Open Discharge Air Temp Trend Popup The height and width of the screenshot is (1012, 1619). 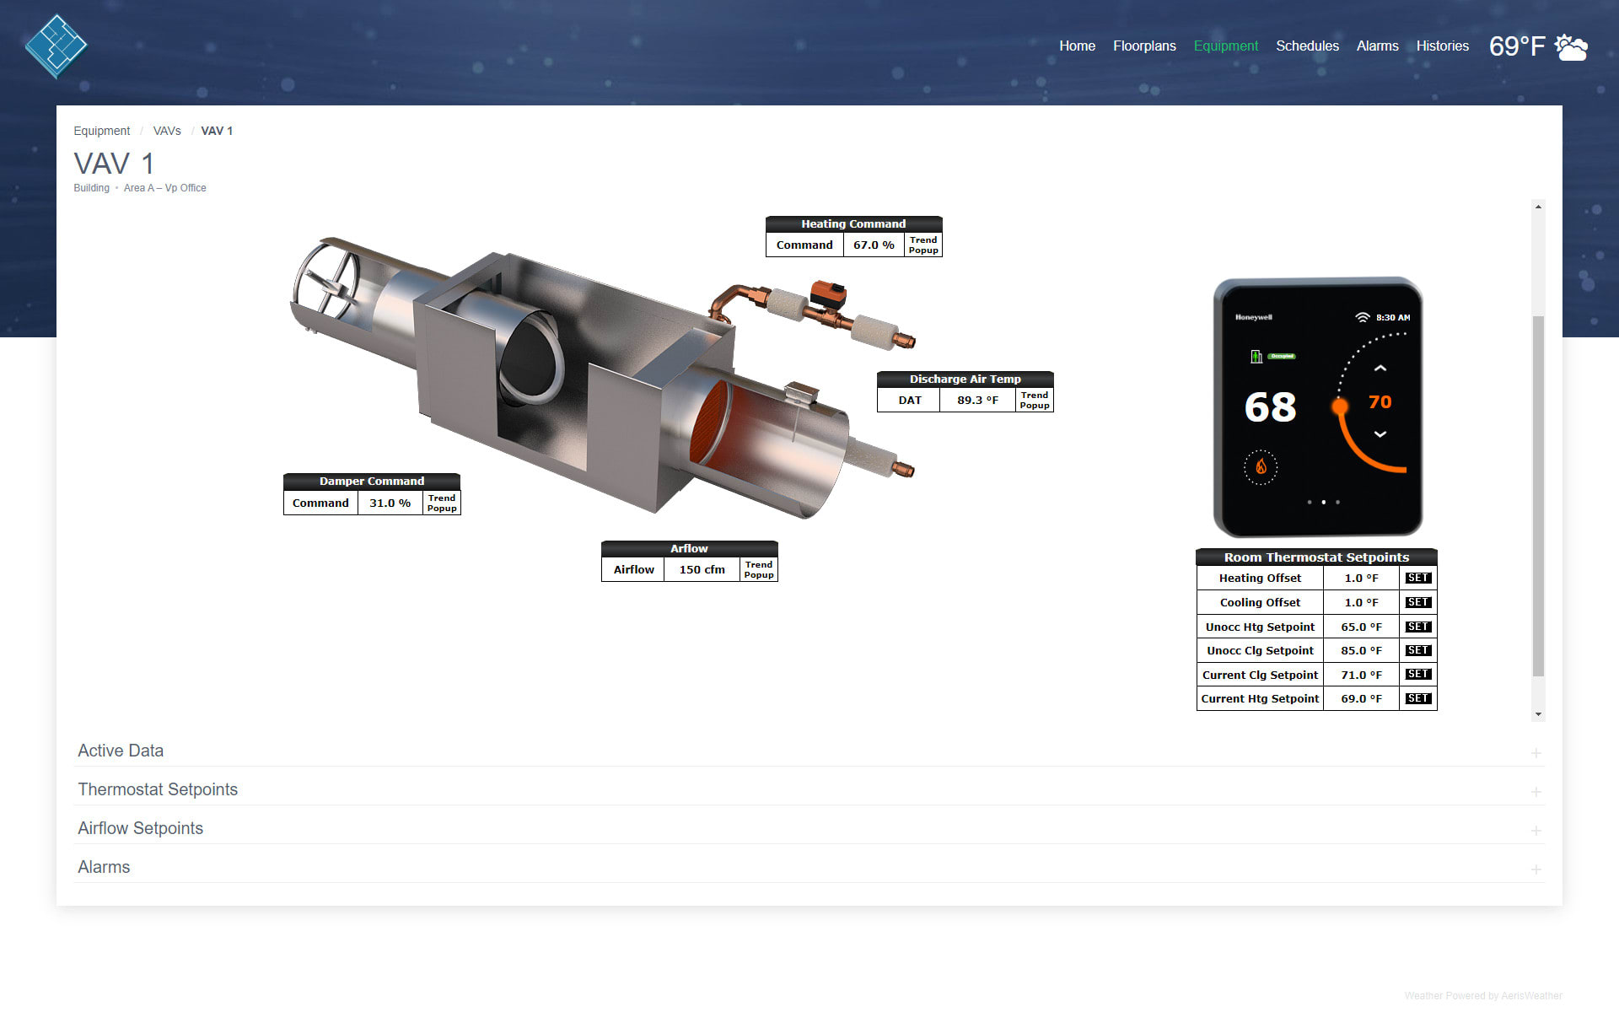(1035, 400)
